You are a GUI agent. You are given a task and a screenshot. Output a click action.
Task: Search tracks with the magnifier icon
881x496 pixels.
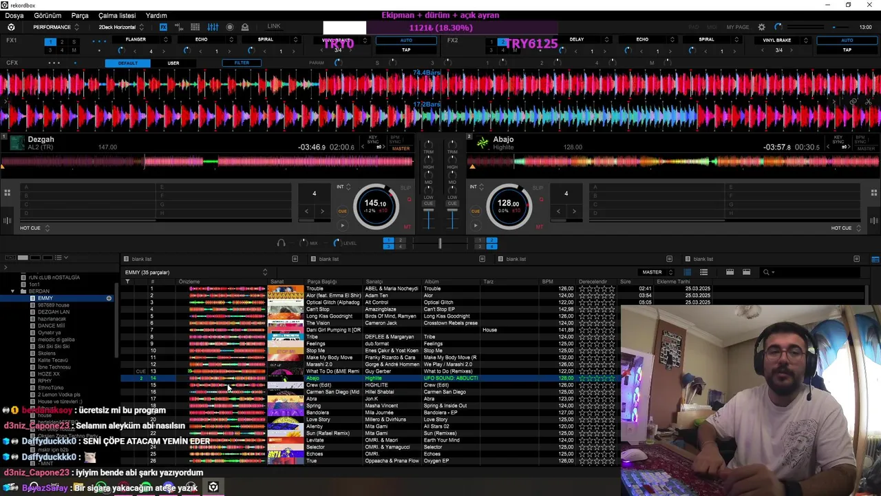[766, 272]
